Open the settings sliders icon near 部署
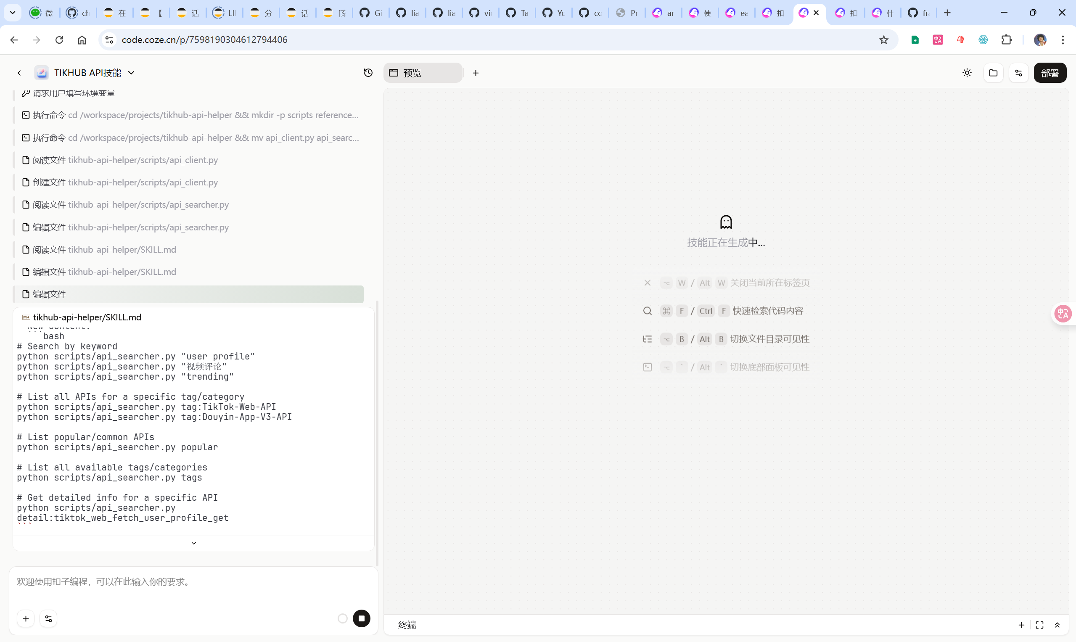The height and width of the screenshot is (642, 1076). (1018, 73)
